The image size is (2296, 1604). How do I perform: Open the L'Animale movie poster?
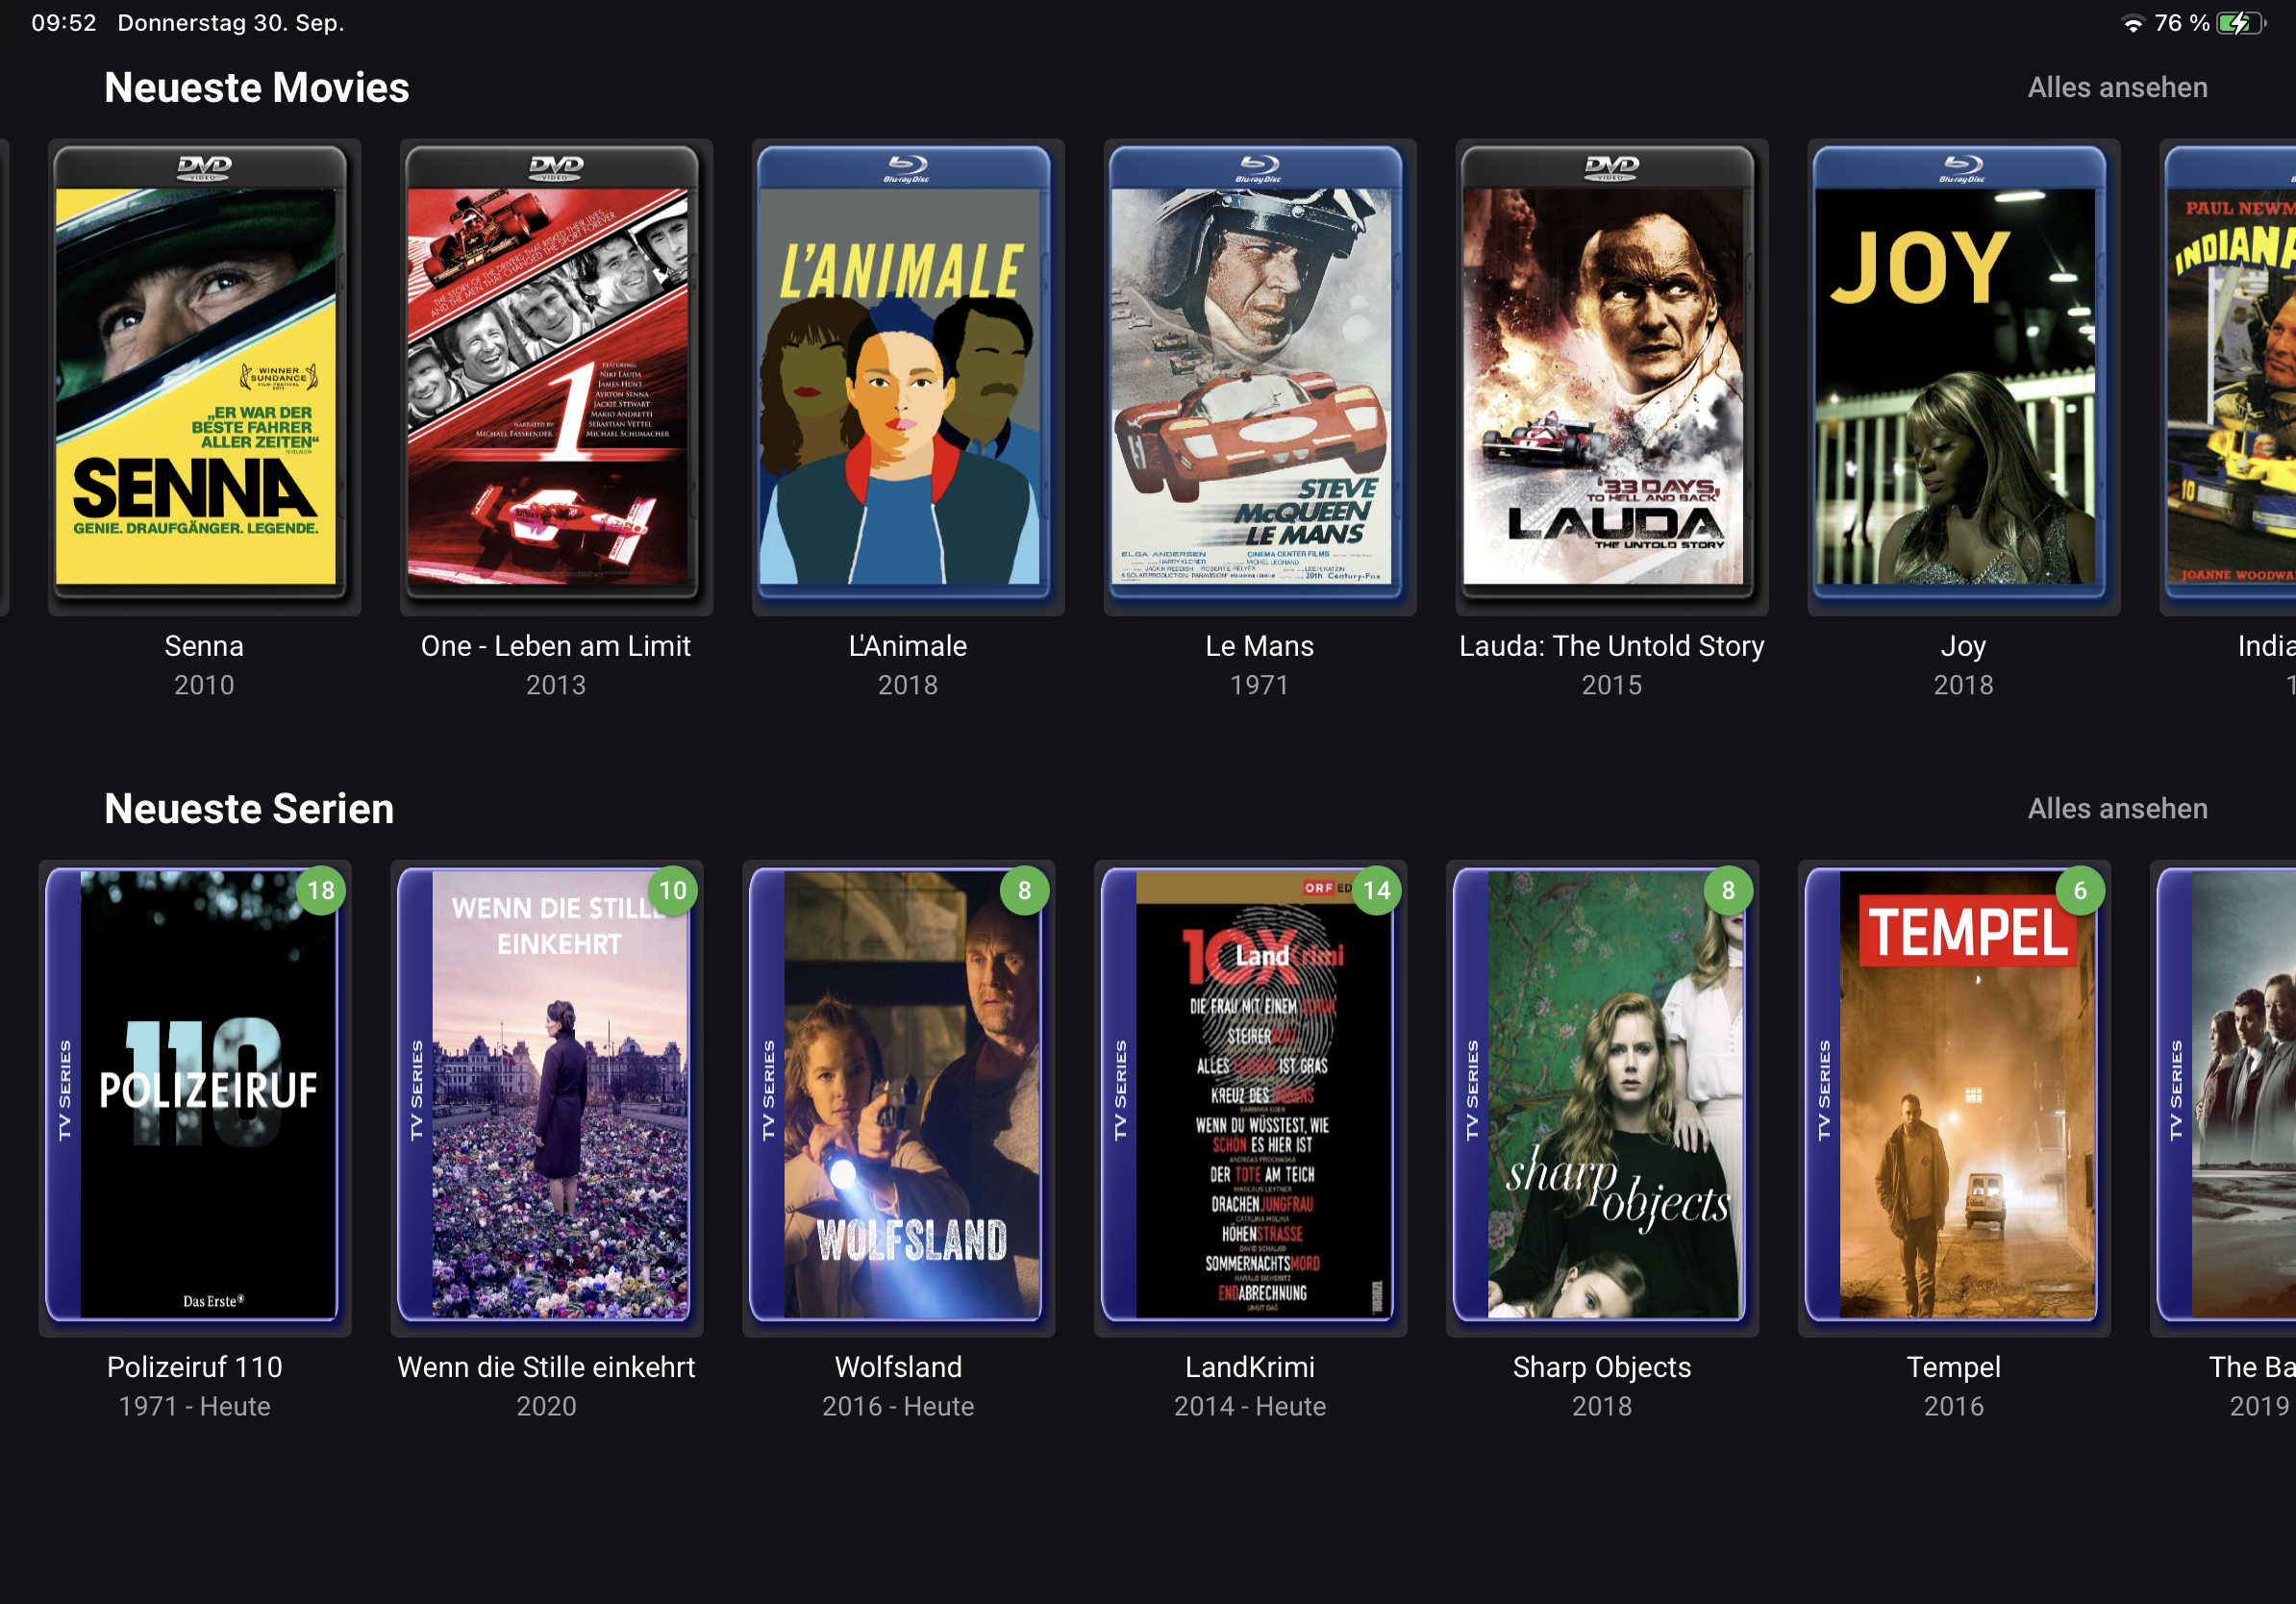908,377
